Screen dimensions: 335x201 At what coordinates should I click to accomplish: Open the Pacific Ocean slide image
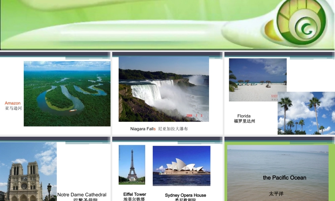pyautogui.click(x=278, y=173)
